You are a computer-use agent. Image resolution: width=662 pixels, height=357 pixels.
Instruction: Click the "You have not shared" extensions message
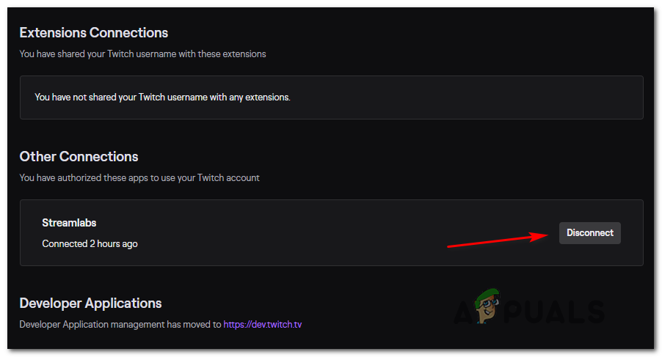tap(162, 97)
